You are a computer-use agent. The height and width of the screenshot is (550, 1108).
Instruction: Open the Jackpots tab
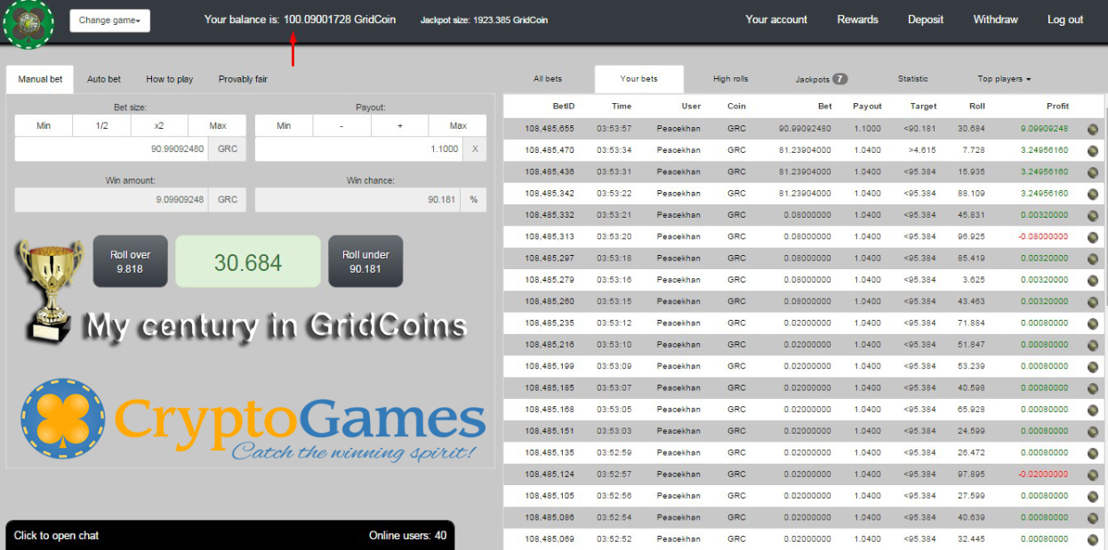point(821,79)
